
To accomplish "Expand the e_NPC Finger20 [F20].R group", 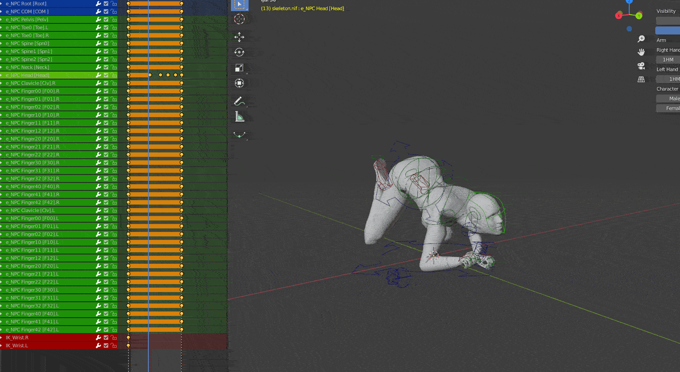I will (1, 139).
